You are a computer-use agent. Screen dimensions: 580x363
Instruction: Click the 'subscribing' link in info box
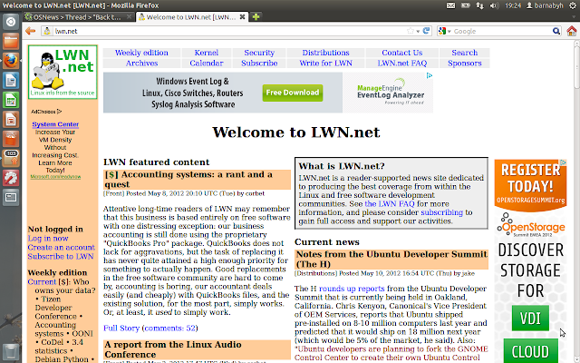point(441,212)
